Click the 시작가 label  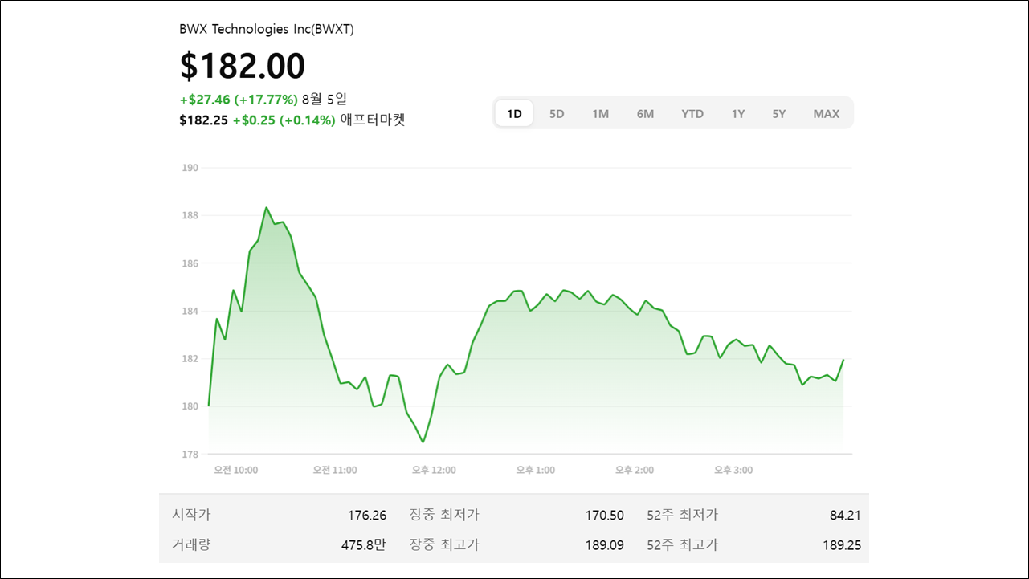click(191, 515)
